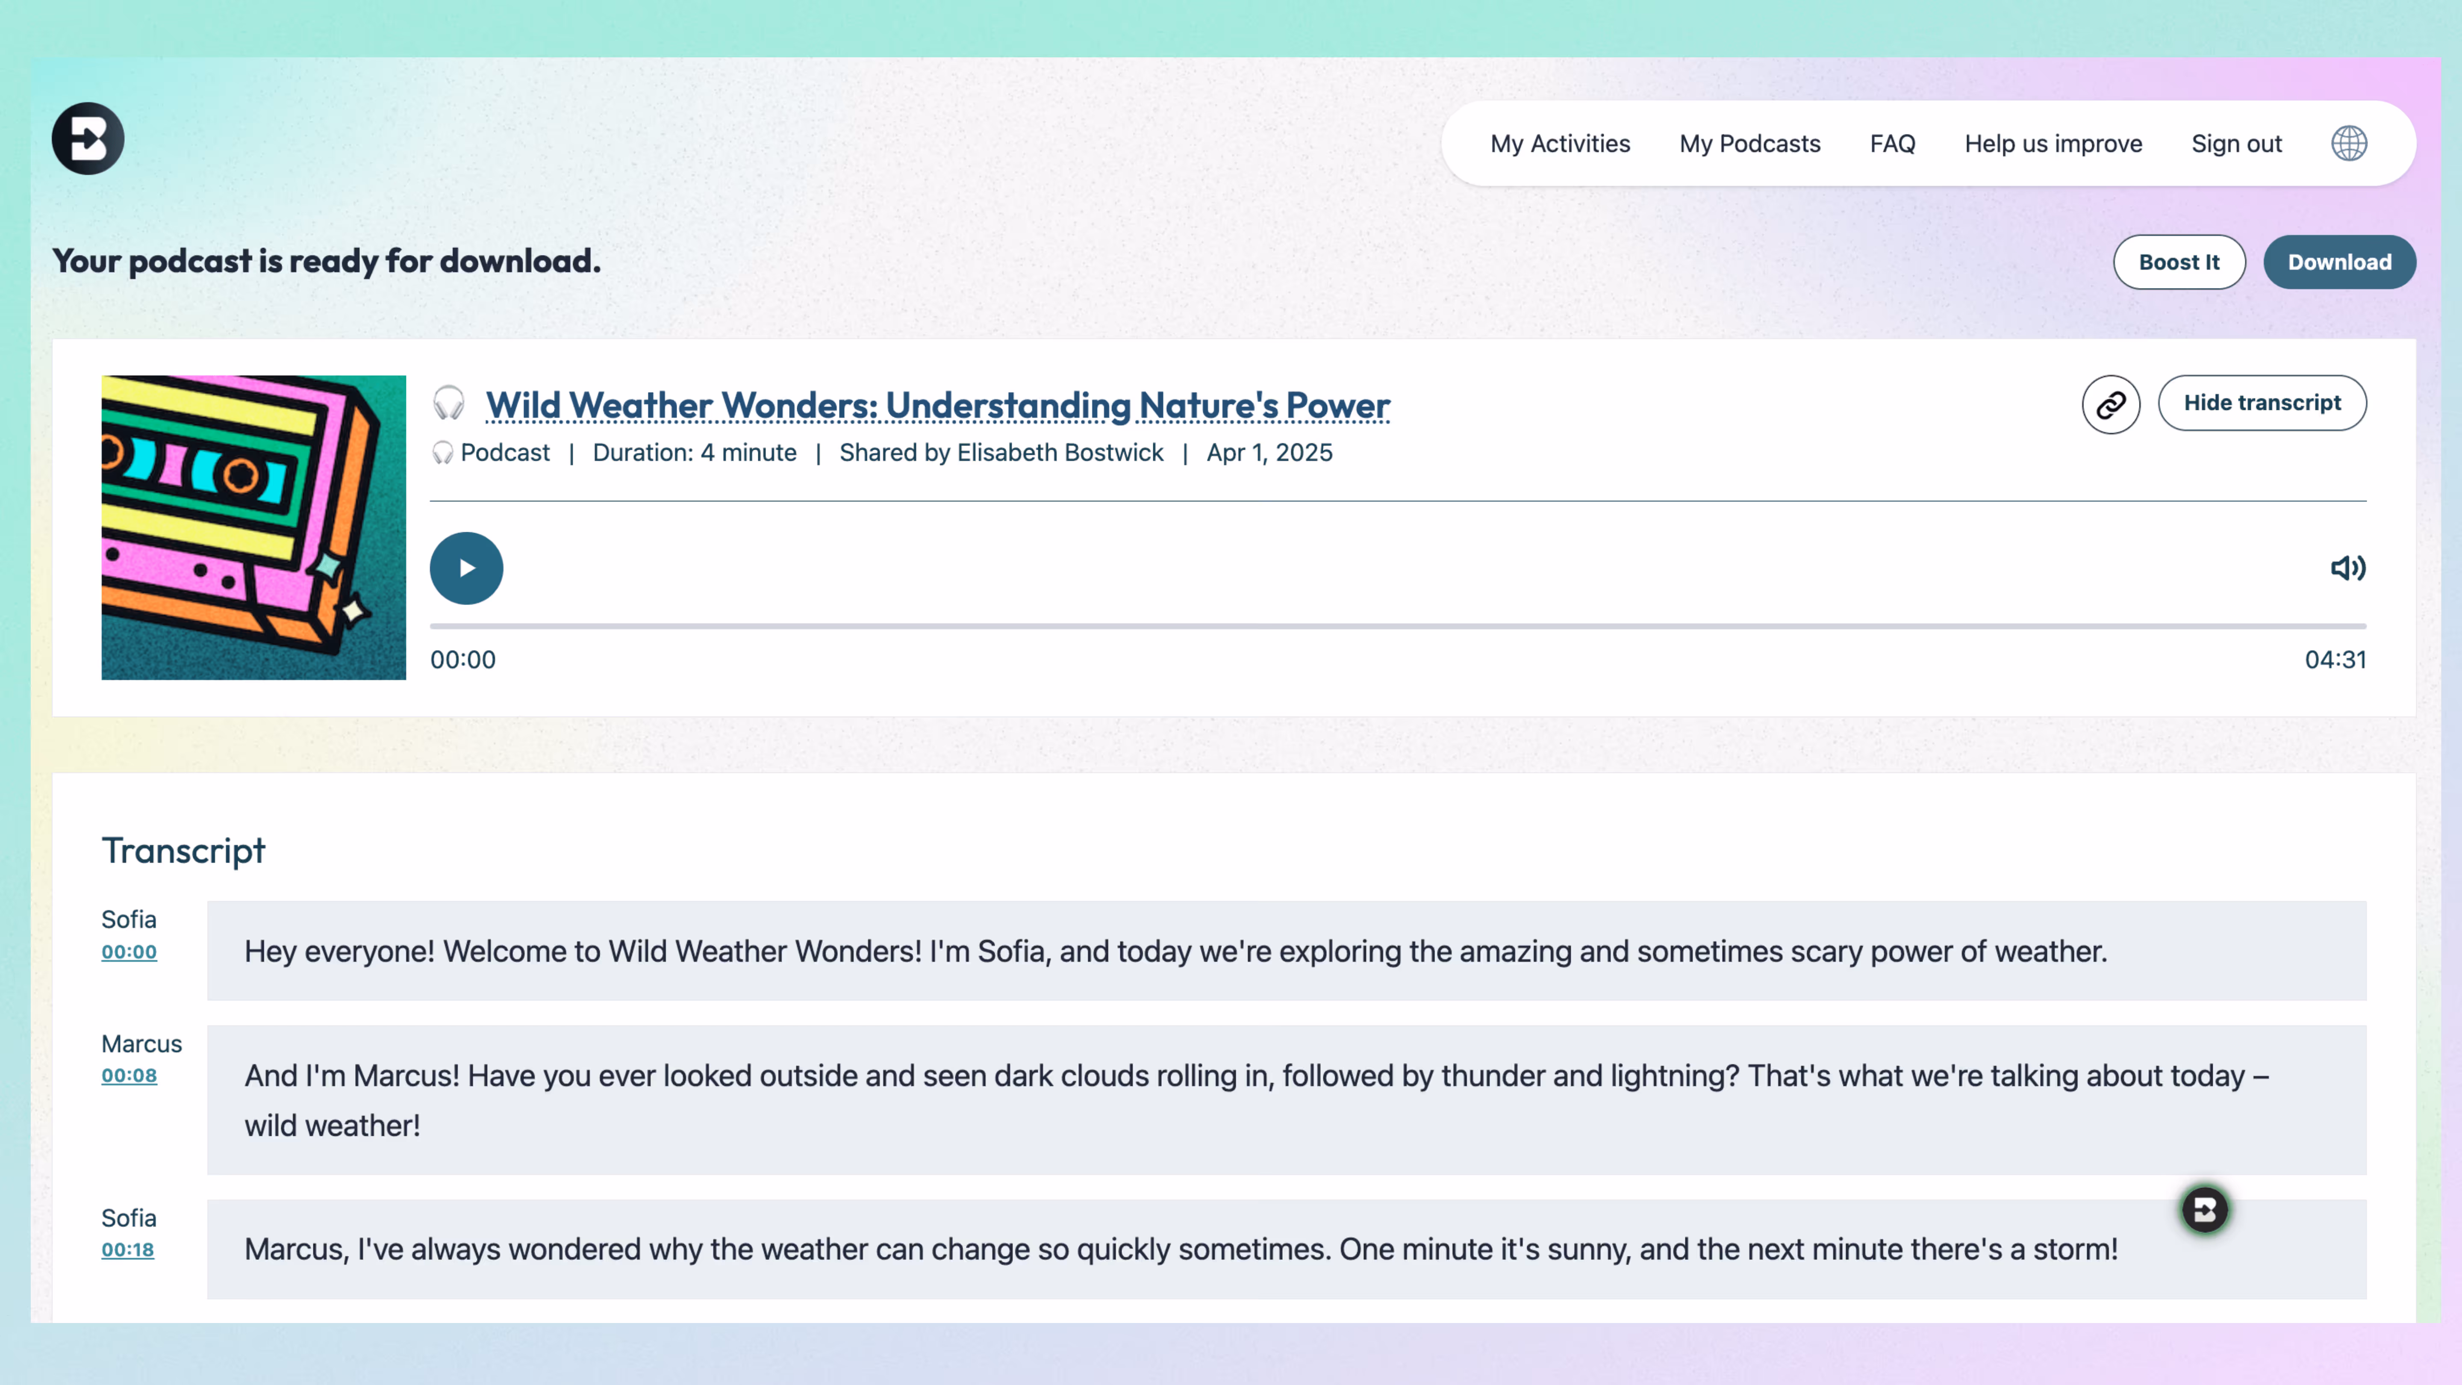Viewport: 2462px width, 1385px height.
Task: Sign out of the account
Action: [2235, 143]
